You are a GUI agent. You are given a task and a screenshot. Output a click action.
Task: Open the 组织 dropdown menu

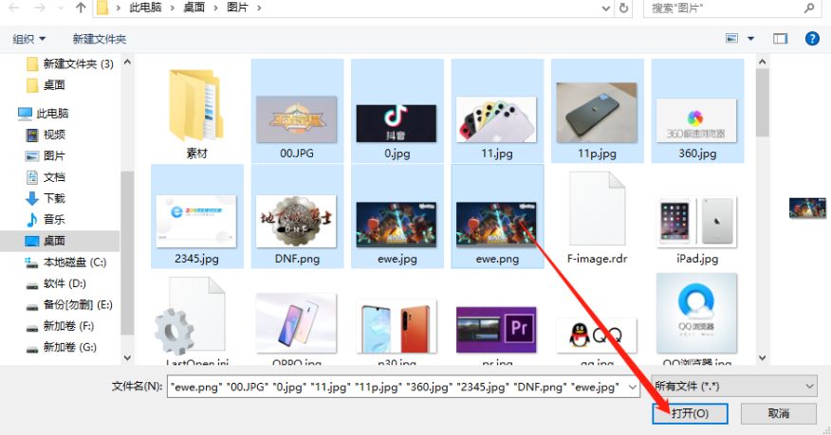(x=29, y=39)
